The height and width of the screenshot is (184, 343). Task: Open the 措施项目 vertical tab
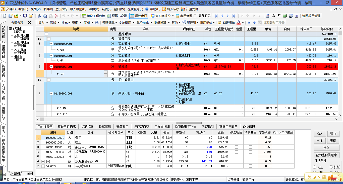pos(3,51)
